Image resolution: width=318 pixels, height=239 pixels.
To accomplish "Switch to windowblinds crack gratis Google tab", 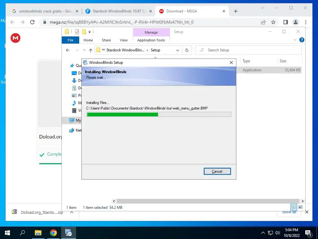I will (x=45, y=11).
